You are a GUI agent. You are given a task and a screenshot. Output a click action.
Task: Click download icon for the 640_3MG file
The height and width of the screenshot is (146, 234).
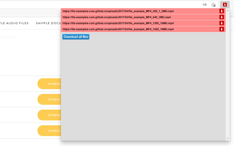coord(222,17)
